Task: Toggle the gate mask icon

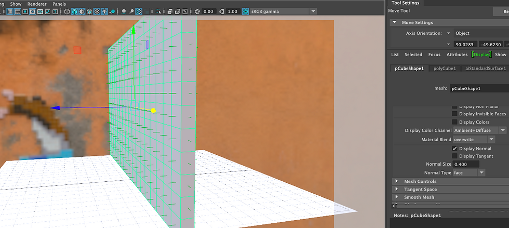Action: click(x=32, y=11)
